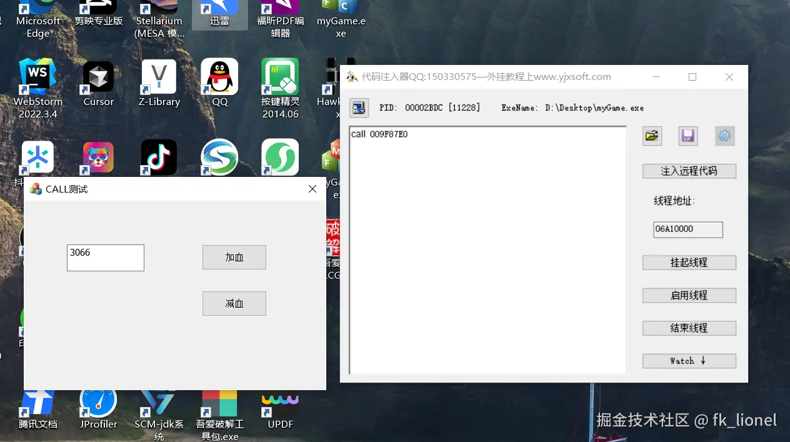This screenshot has width=790, height=442.
Task: Open the gear settings icon in injector
Action: tap(724, 136)
